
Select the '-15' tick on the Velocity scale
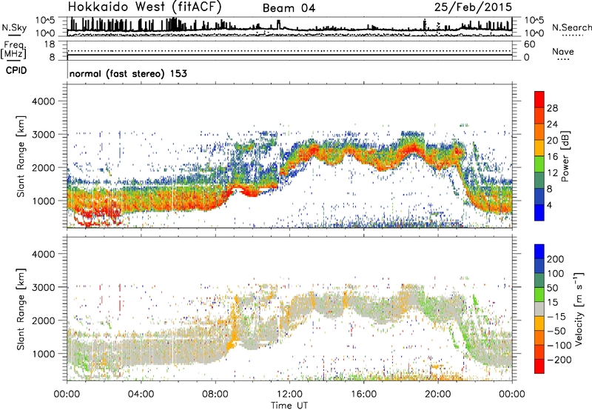point(556,316)
